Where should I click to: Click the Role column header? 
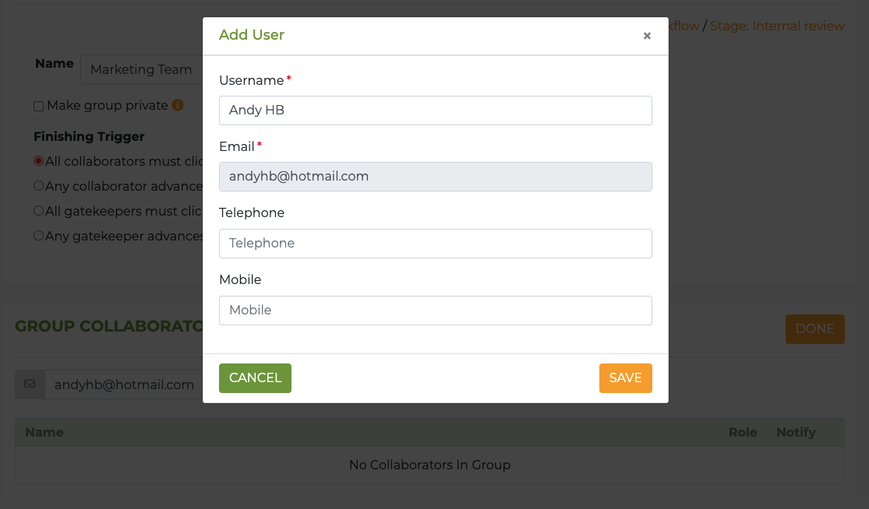point(743,432)
